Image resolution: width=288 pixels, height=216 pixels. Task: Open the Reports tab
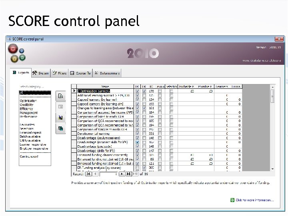(x=21, y=73)
